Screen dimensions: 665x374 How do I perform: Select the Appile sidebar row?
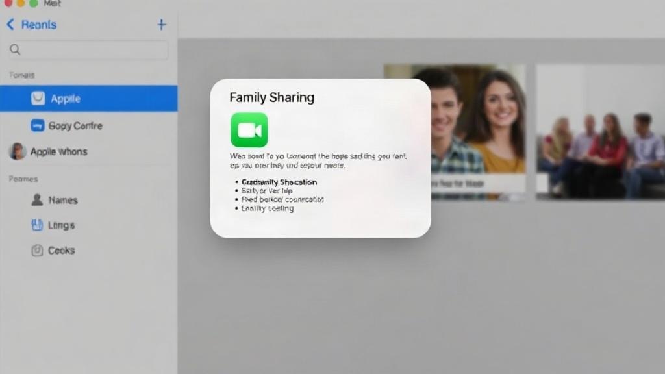click(x=88, y=99)
